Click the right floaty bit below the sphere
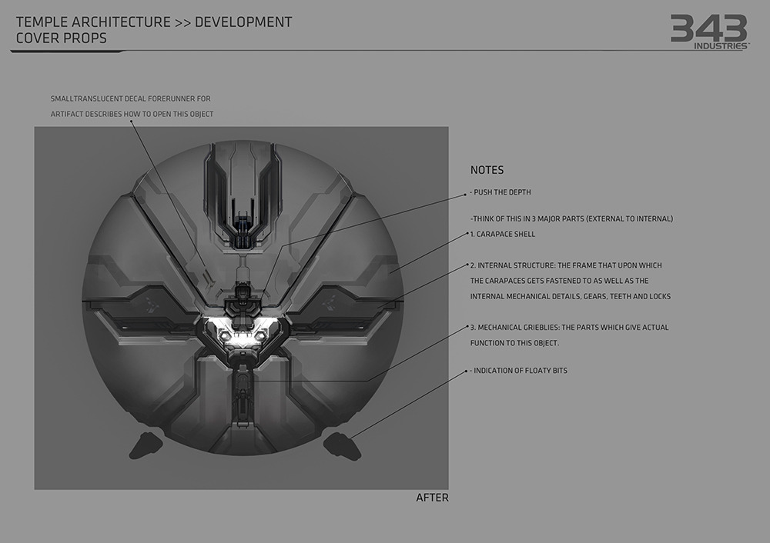 [341, 445]
